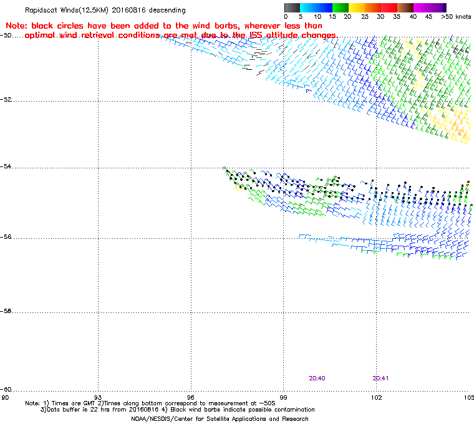Click the dark blue 10-15 knots legend swatch
Image resolution: width=474 pixels, height=429 pixels.
pyautogui.click(x=324, y=7)
